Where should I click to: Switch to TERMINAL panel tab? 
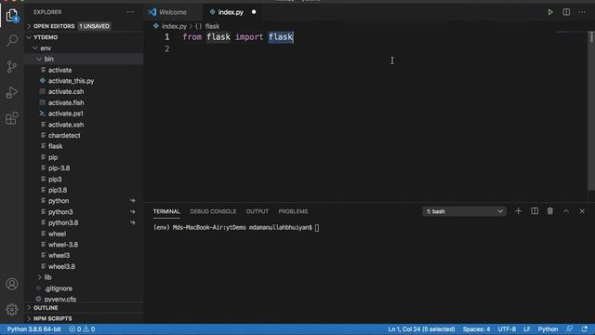tap(166, 211)
